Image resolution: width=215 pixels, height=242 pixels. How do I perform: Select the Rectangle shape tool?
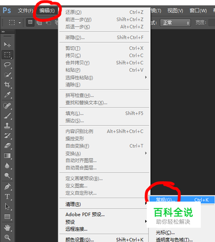point(7,216)
